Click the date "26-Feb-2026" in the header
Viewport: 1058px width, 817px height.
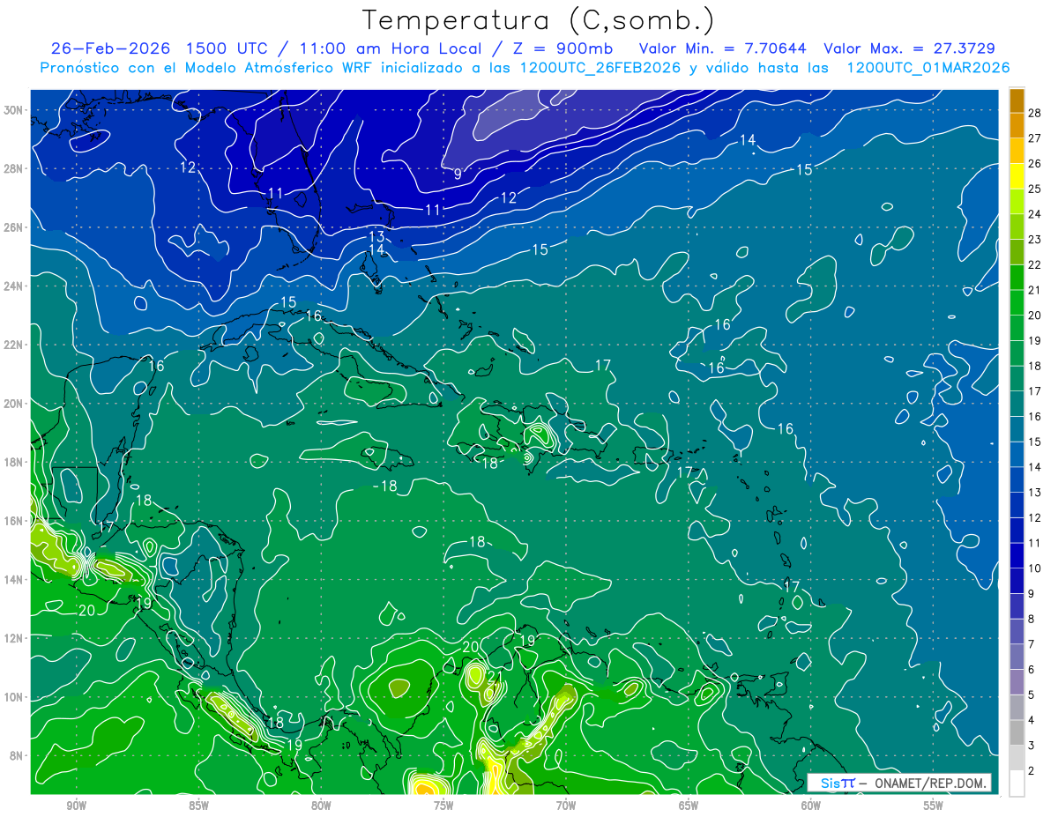(111, 48)
